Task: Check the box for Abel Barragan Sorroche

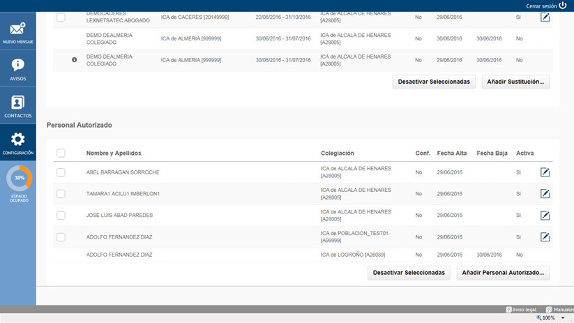Action: (x=61, y=172)
